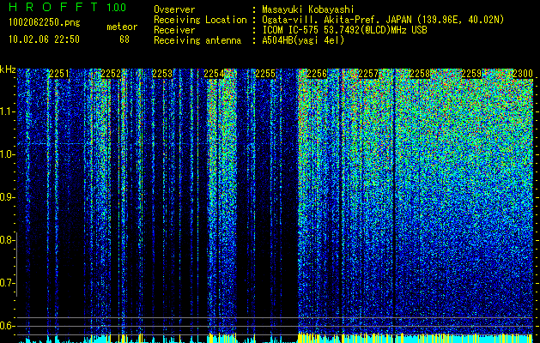Image resolution: width=540 pixels, height=343 pixels.
Task: Select ICOM IC-575 53.7492 MHz USB text
Action: coord(344,30)
